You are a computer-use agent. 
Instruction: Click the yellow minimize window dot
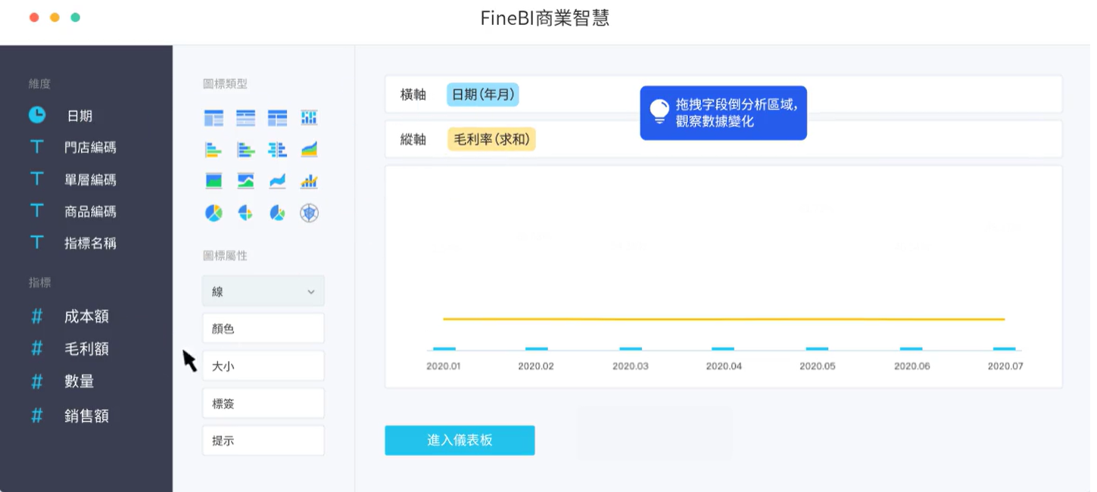click(55, 17)
